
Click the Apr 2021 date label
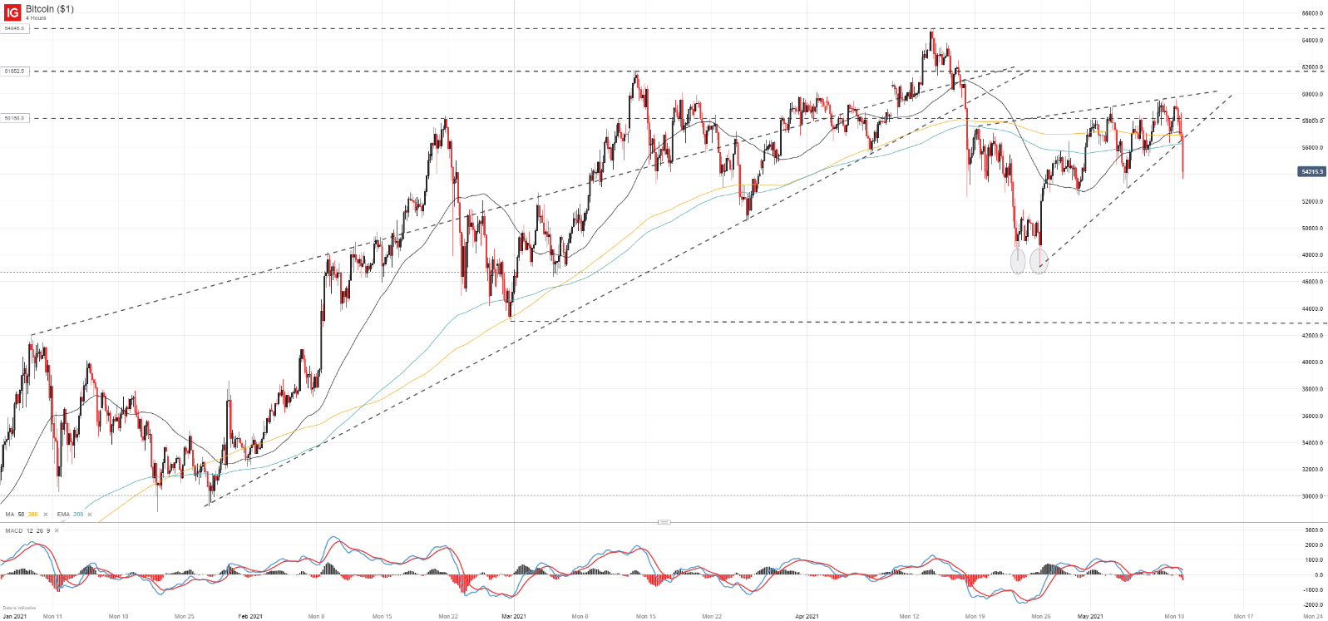tap(807, 616)
